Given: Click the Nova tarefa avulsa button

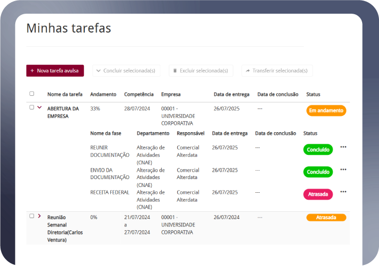Looking at the screenshot, I should 55,71.
